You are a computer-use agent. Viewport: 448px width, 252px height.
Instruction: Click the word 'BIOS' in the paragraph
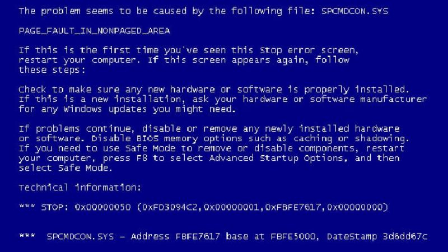point(147,138)
